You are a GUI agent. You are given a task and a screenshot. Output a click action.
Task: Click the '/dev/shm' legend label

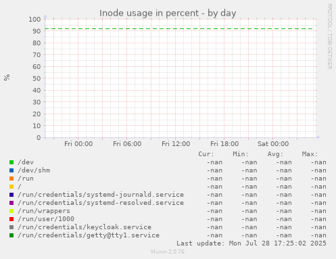click(x=34, y=170)
